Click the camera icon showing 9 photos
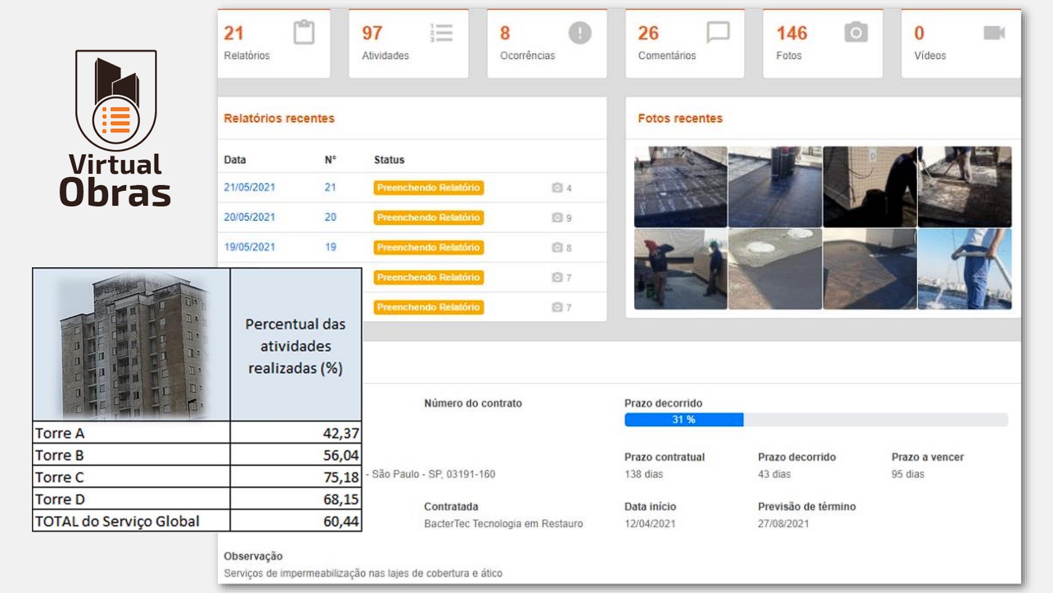The image size is (1053, 593). click(558, 217)
